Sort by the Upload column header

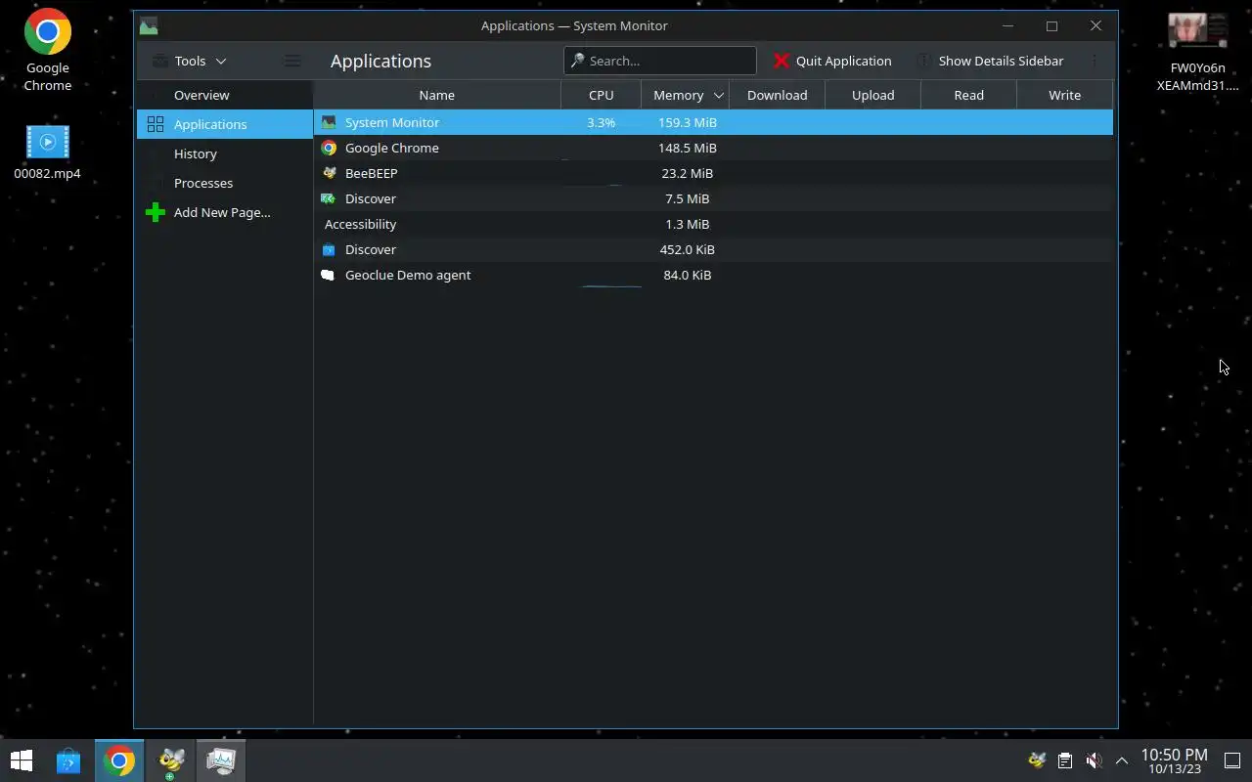pyautogui.click(x=873, y=95)
